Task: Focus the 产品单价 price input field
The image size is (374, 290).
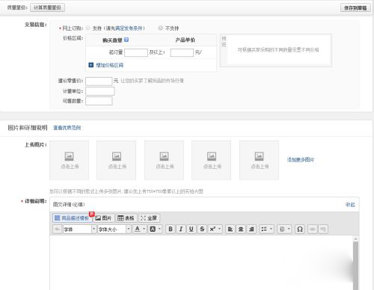Action: click(x=182, y=52)
